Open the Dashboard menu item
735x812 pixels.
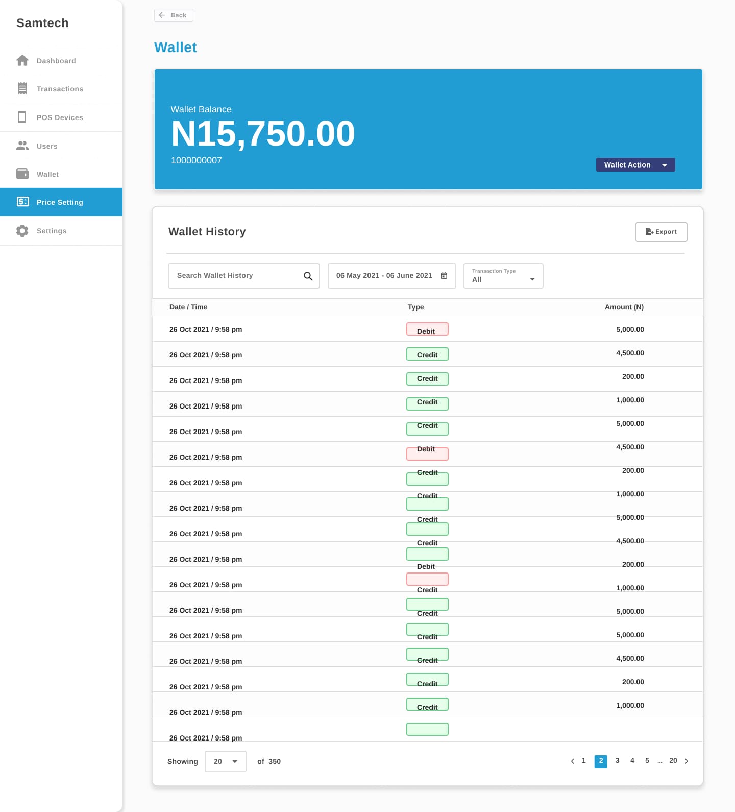[x=61, y=60]
